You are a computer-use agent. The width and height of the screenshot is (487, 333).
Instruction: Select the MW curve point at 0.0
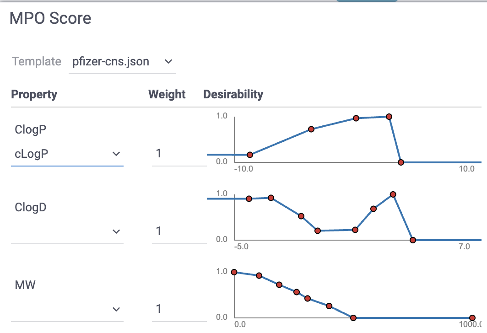pyautogui.click(x=234, y=272)
